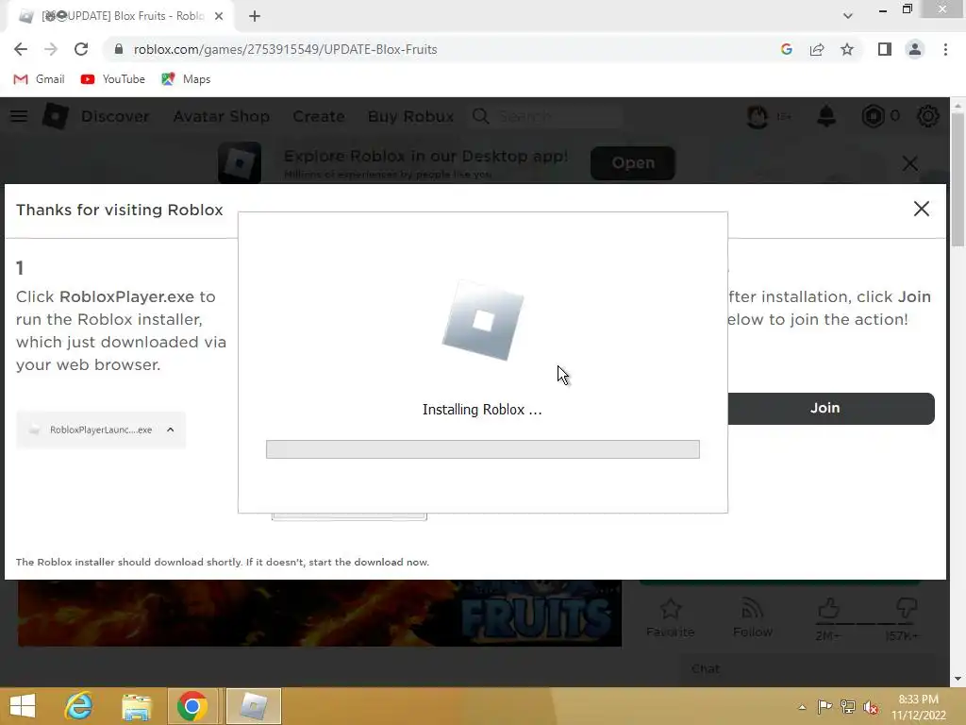
Task: Click the RobloxPlayerLauncher.exe download item
Action: pos(101,430)
